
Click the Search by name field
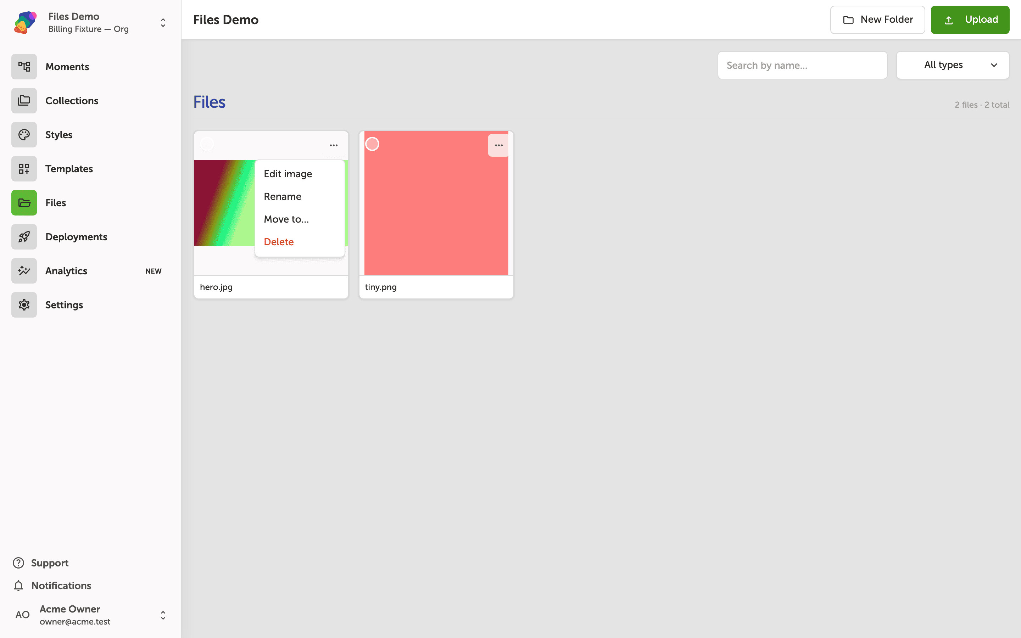coord(803,66)
